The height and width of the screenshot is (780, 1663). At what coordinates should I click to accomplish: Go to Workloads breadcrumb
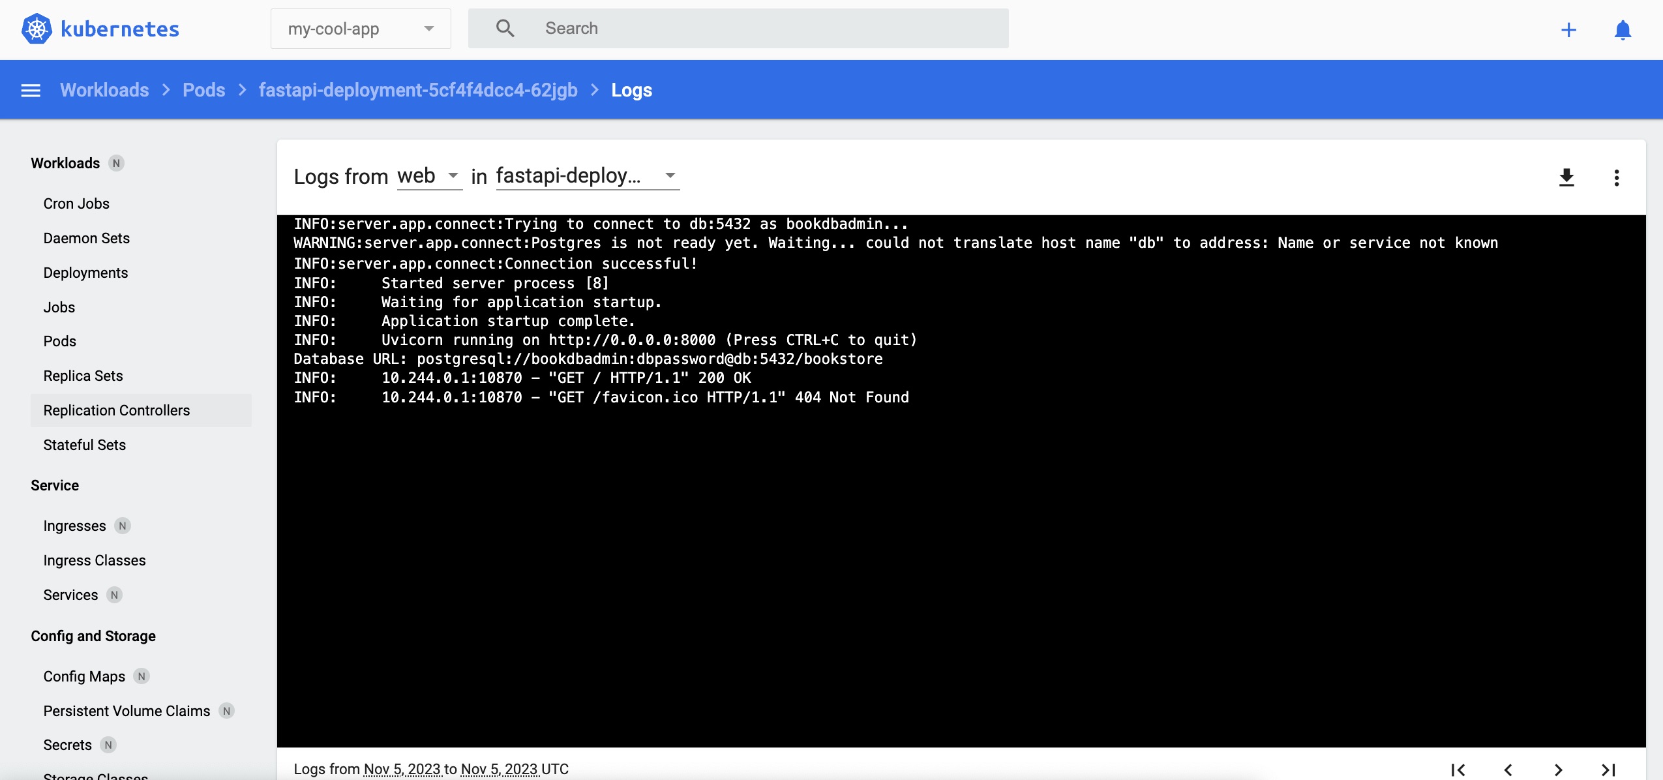click(x=104, y=90)
